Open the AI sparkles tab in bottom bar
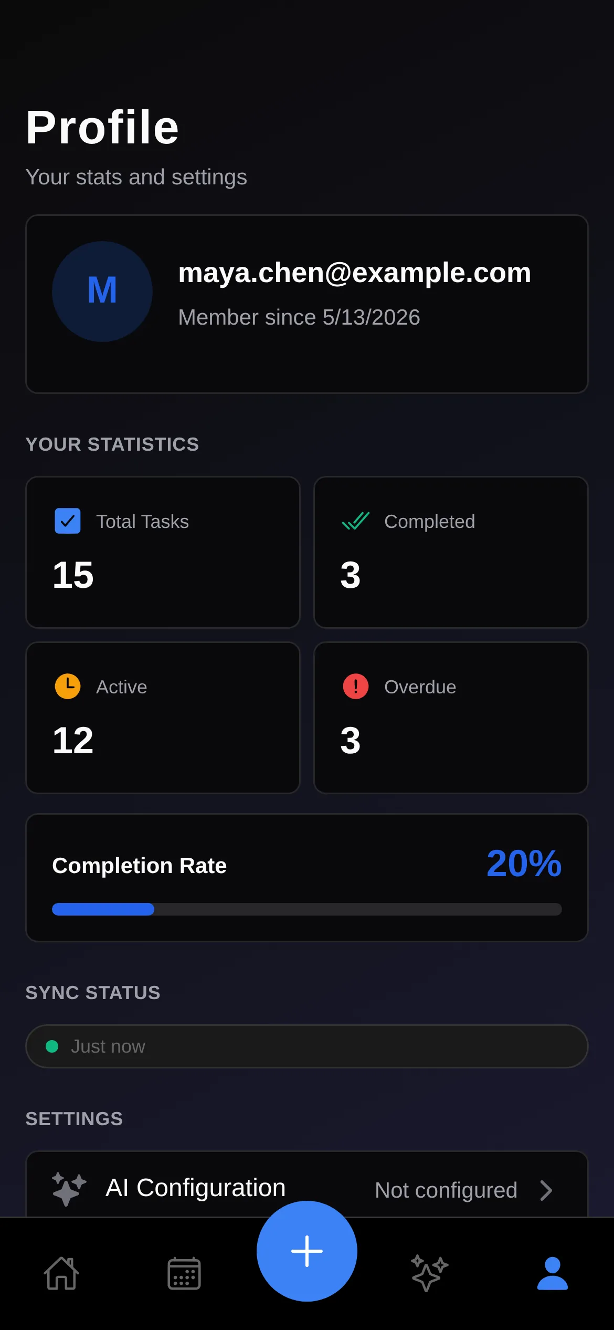The image size is (614, 1330). point(430,1273)
